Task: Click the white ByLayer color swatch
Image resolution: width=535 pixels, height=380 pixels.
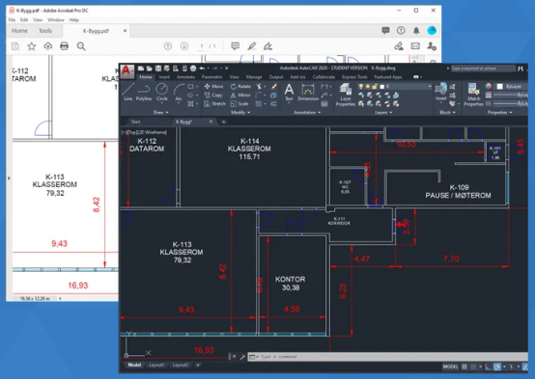Action: [500, 86]
